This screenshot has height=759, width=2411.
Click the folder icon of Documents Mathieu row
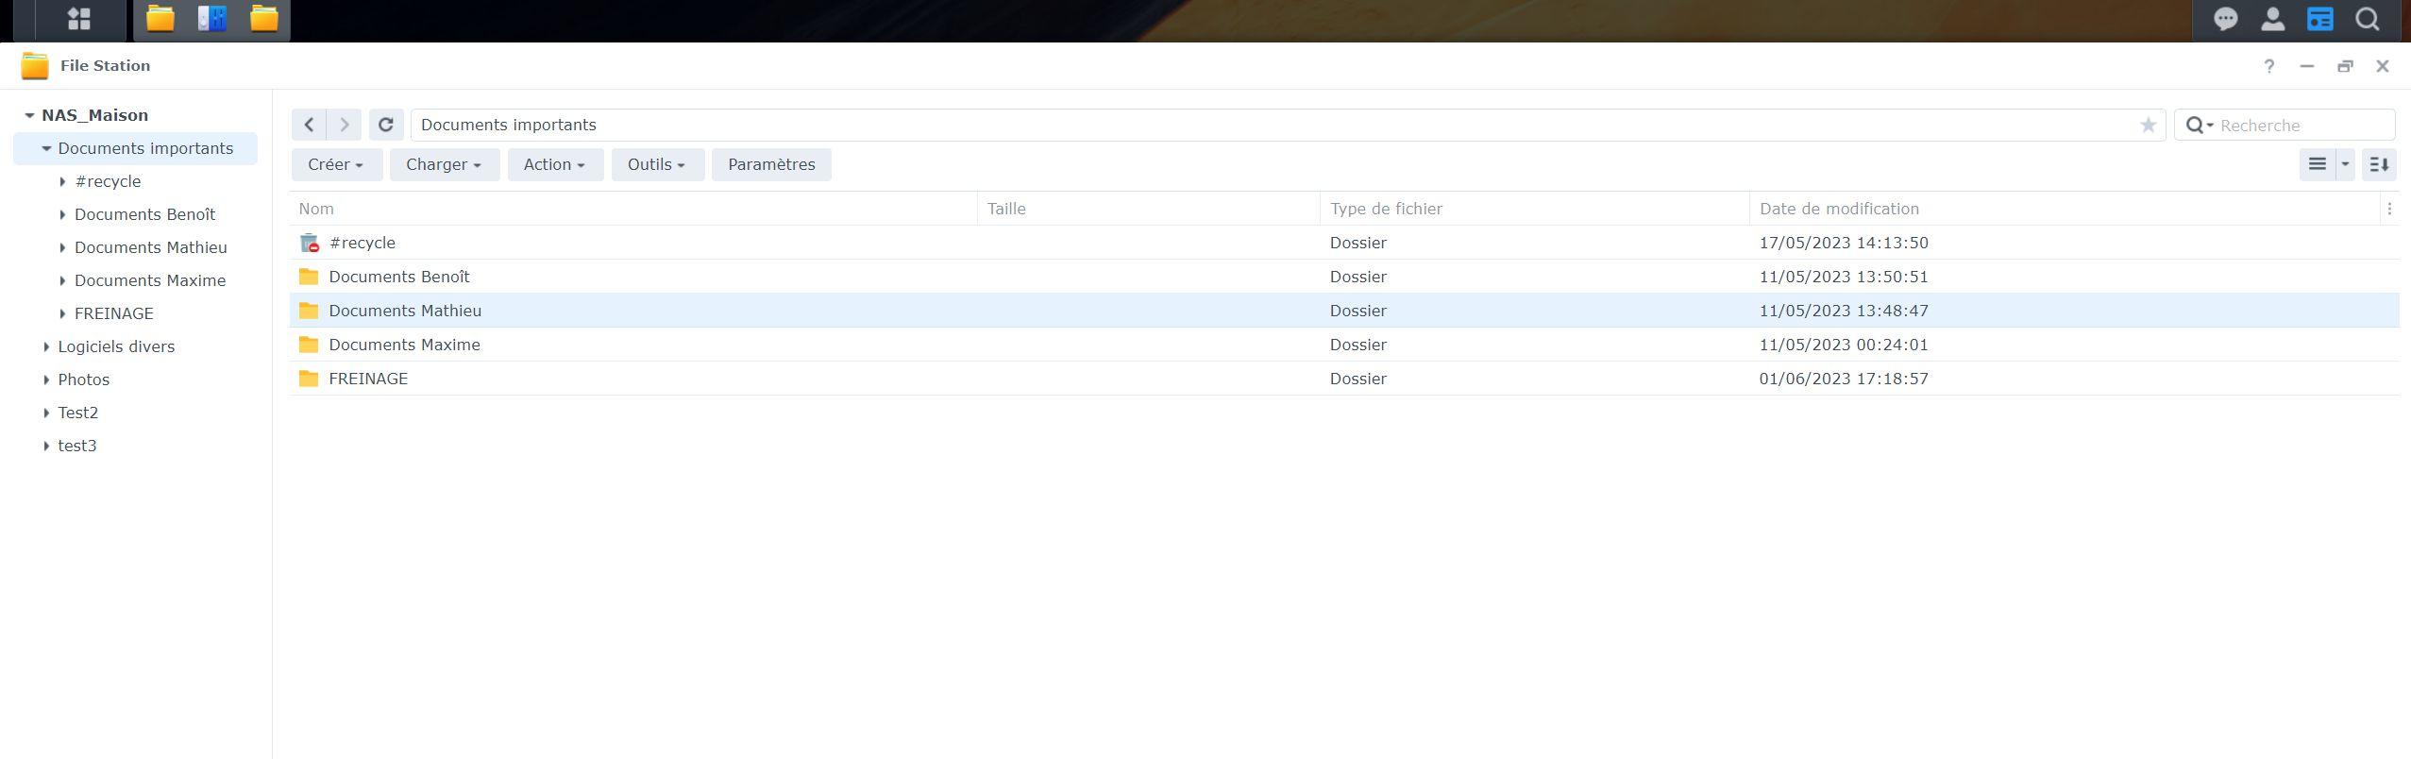(309, 311)
